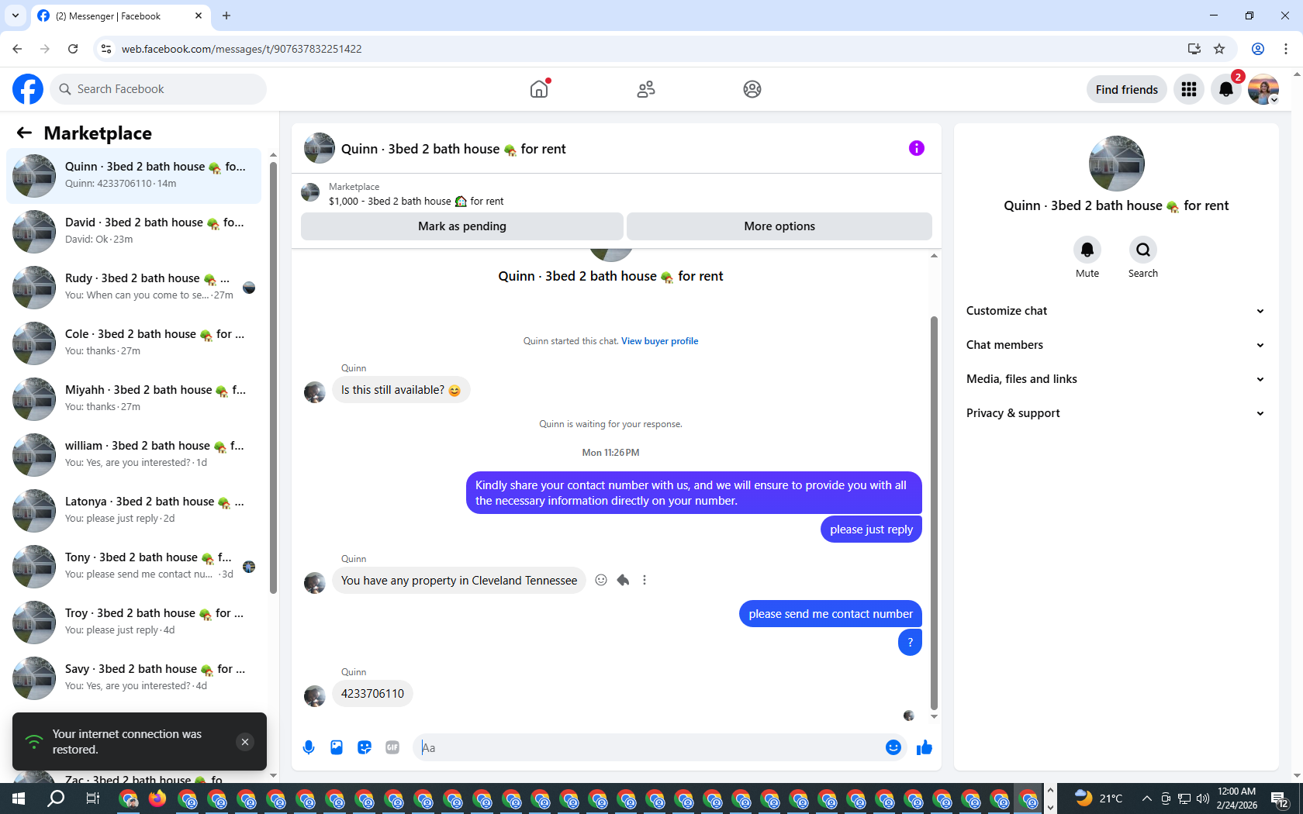The image size is (1303, 814).
Task: Mute this conversation with the bell icon
Action: pos(1087,250)
